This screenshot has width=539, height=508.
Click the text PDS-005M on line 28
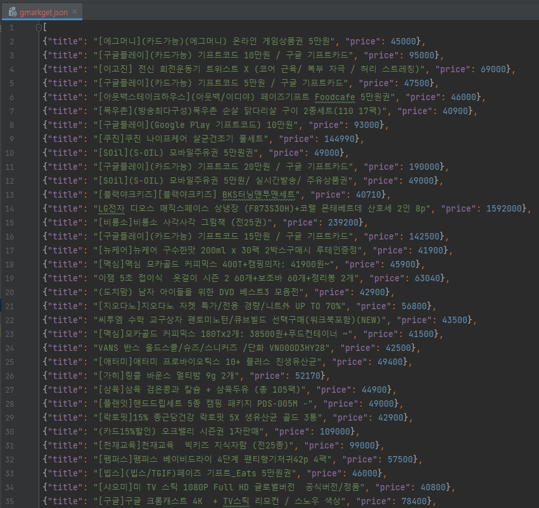(x=277, y=404)
